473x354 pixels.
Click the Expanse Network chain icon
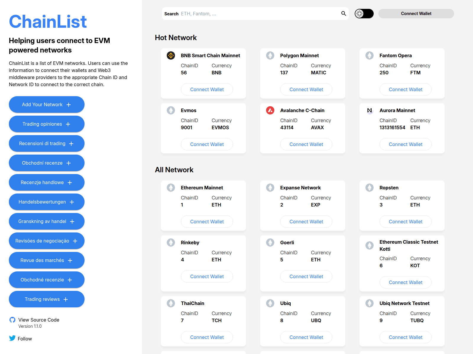tap(270, 188)
